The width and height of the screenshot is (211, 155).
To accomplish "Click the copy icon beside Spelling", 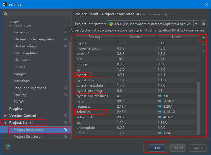I will [65, 95].
